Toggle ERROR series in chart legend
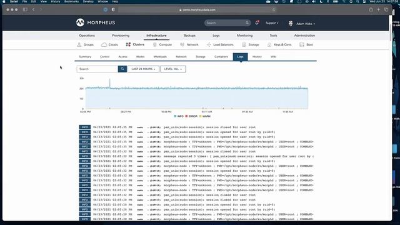Viewport: 400px width, 225px height. (191, 116)
